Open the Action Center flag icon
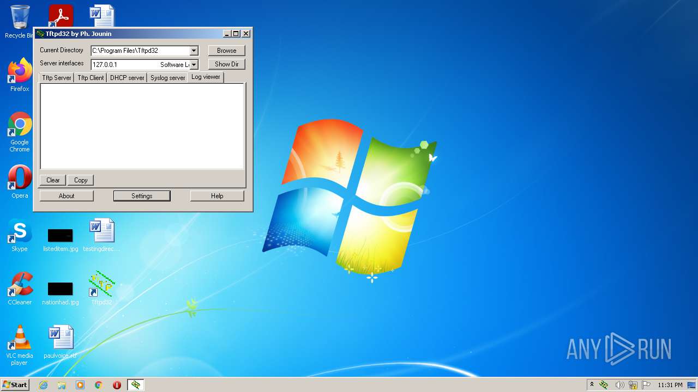Viewport: 698px width, 392px height. 646,385
